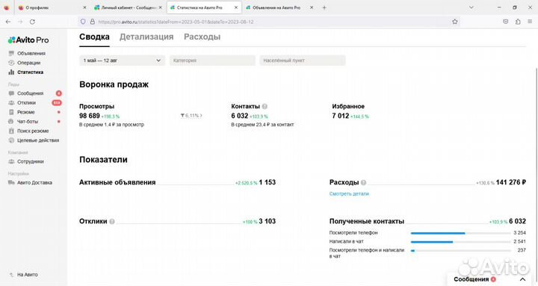Viewport: 538px width, 286px height.
Task: Open the Объявления sidebar link
Action: 31,53
